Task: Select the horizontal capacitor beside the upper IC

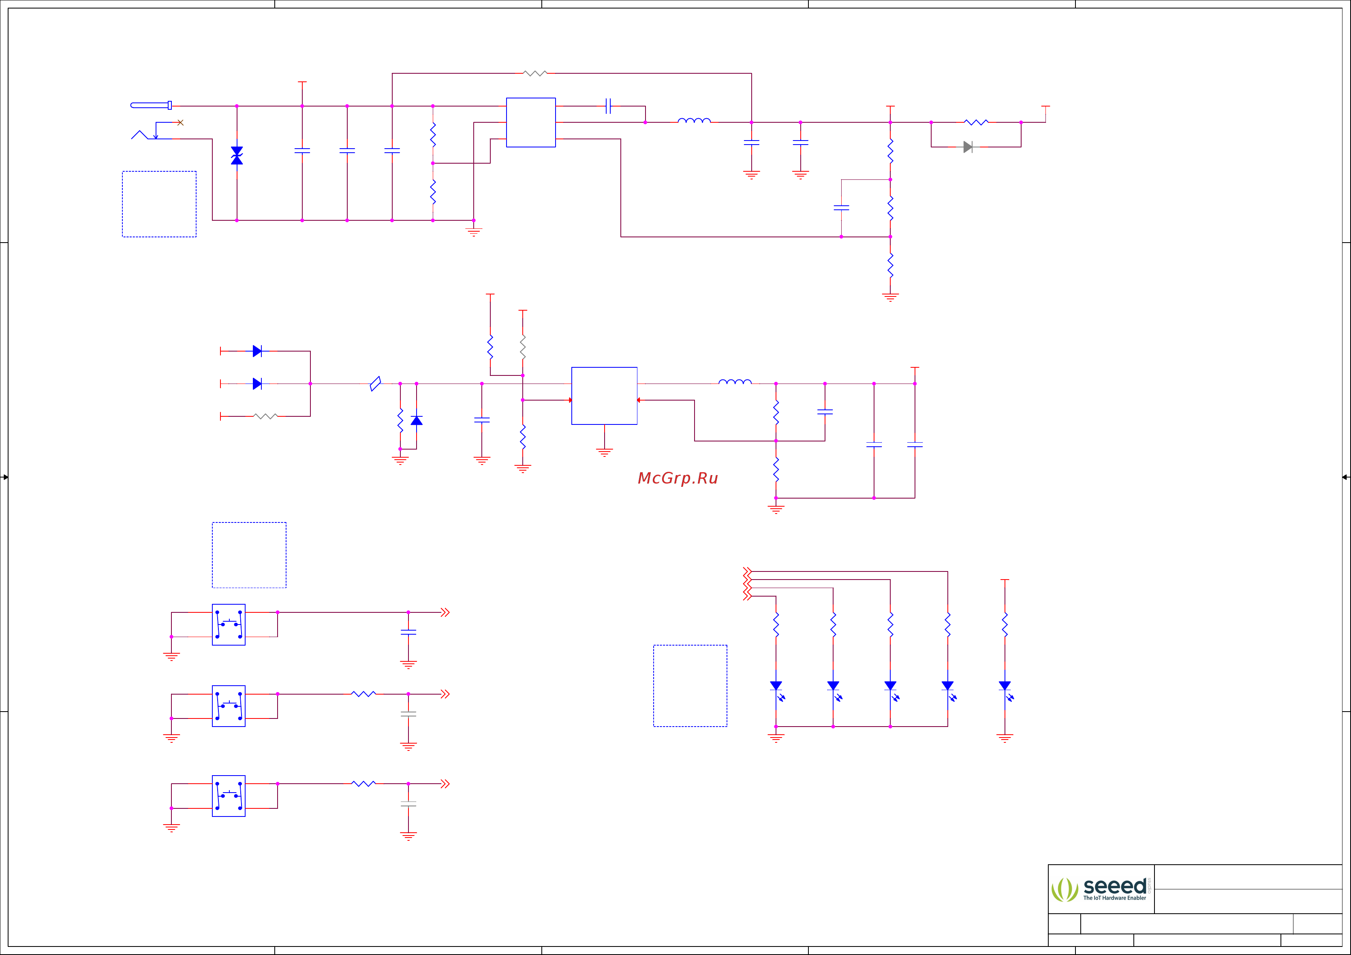Action: tap(608, 106)
